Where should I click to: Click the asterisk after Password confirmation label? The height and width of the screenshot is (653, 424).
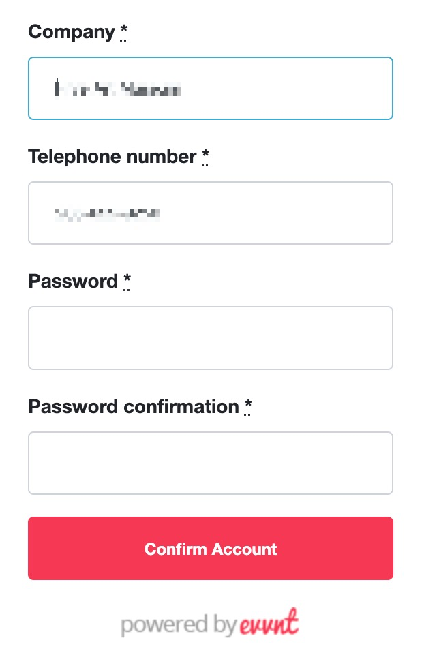[248, 407]
